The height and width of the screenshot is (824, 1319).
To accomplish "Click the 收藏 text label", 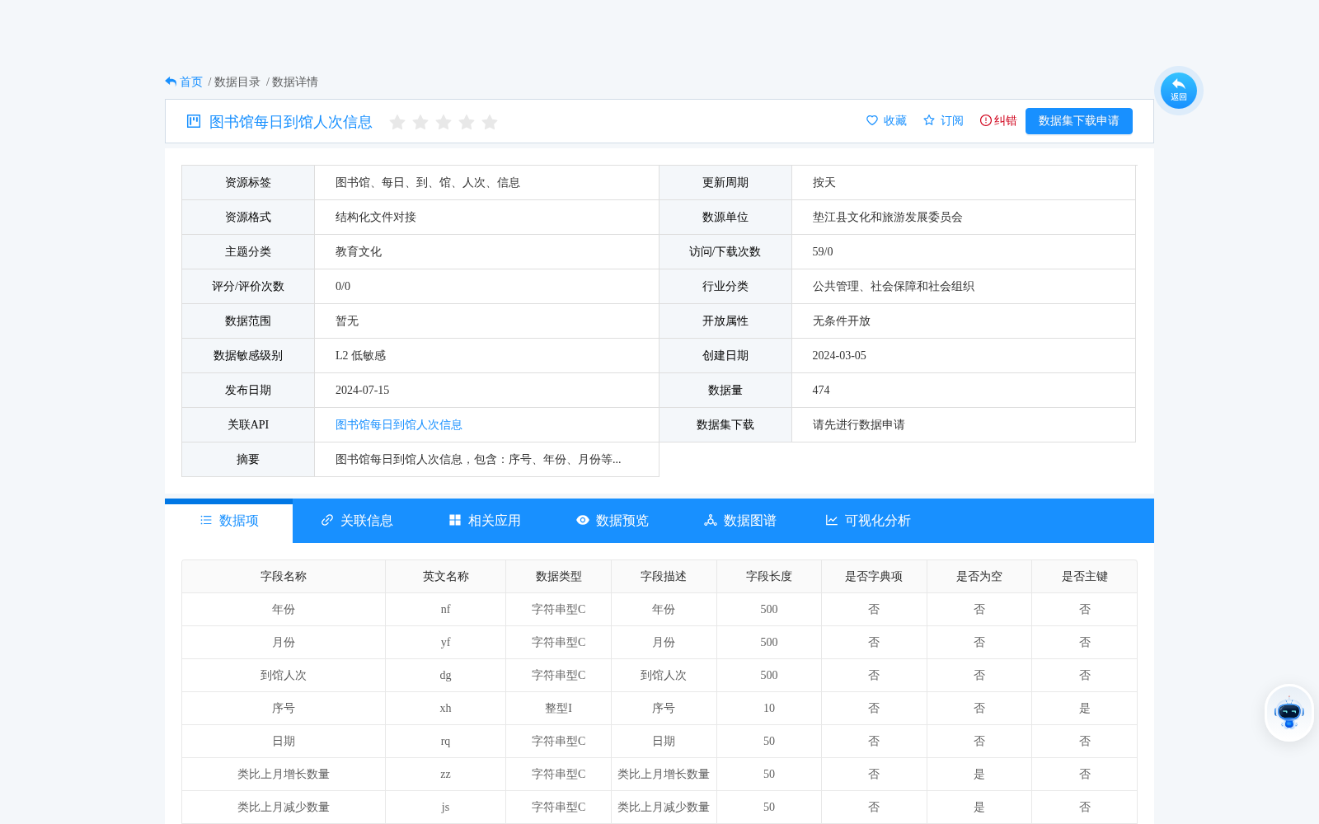I will [895, 120].
